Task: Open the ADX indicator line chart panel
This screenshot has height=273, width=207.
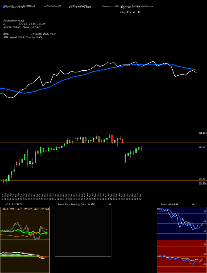Action: [25, 223]
